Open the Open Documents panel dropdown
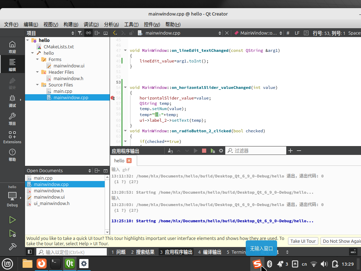Image resolution: width=361 pixels, height=271 pixels. tap(59, 171)
